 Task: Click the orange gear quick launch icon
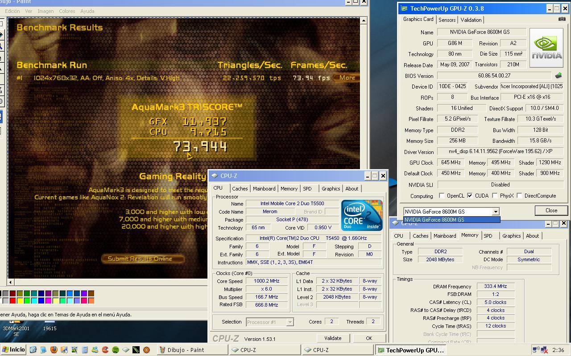pyautogui.click(x=146, y=350)
